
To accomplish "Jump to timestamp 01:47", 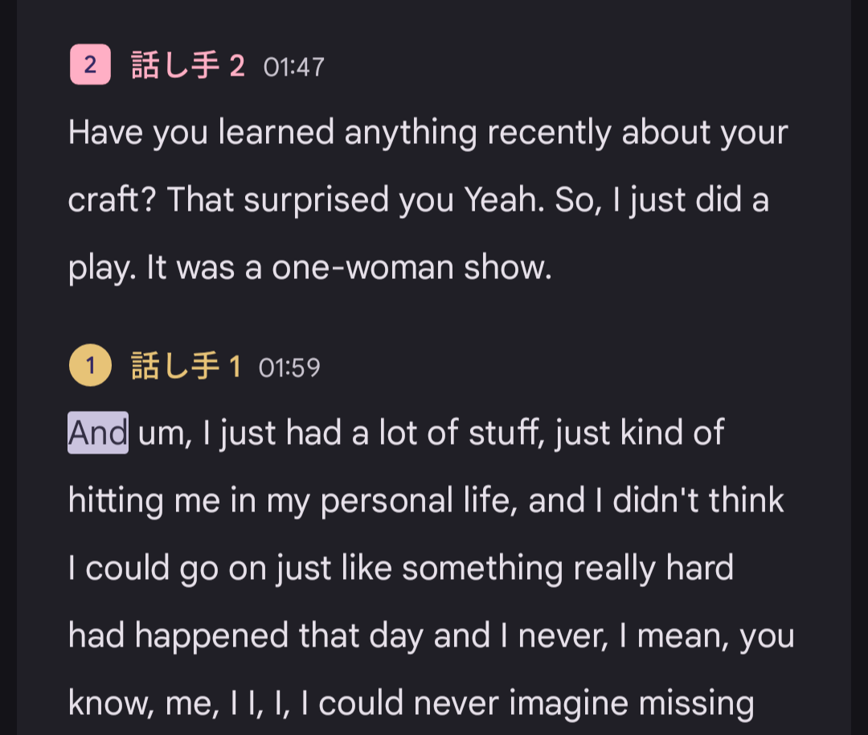I will click(x=294, y=68).
